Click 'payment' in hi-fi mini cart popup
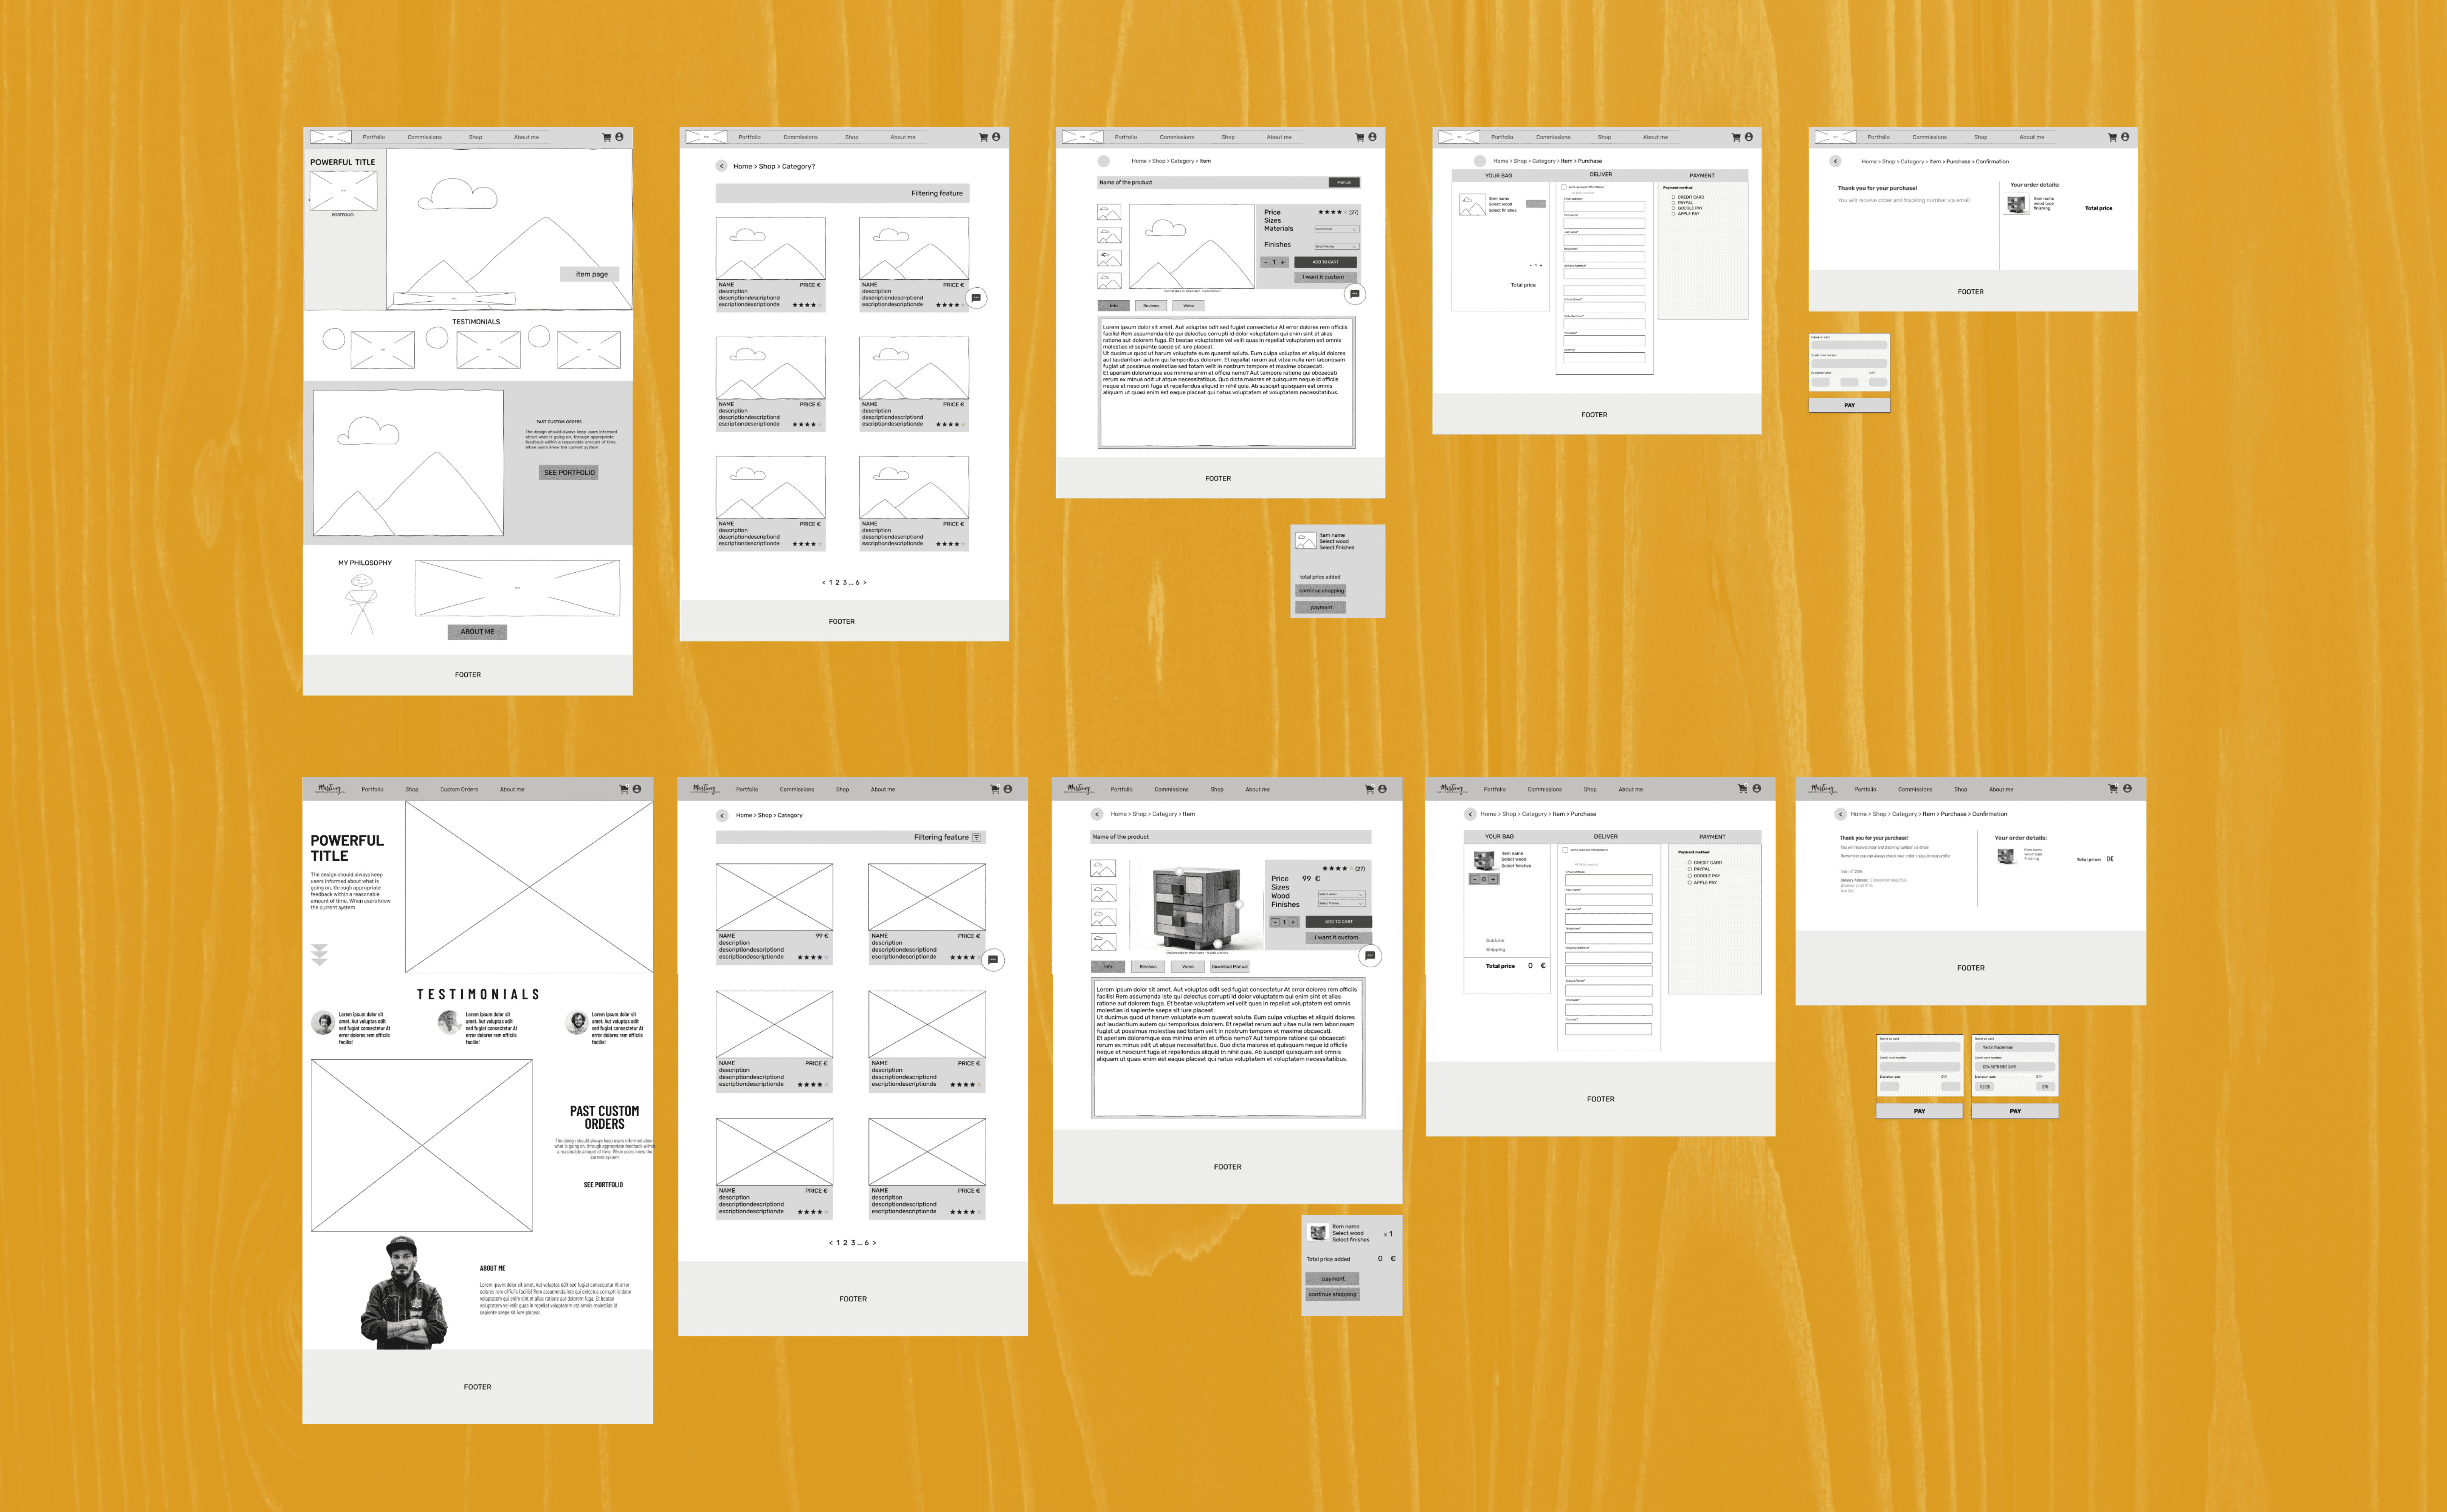 pos(1332,1279)
